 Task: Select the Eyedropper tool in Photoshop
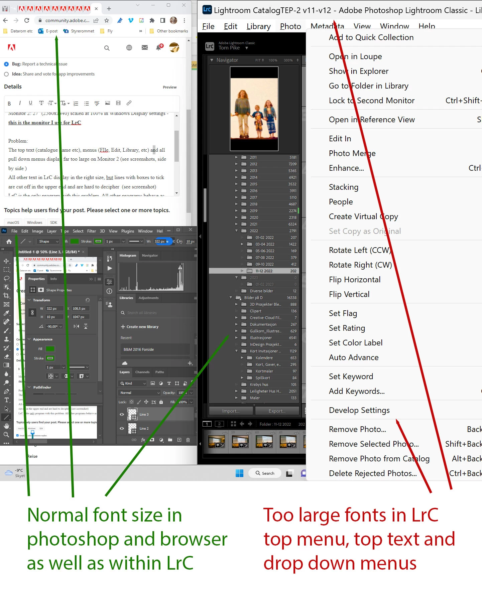(6, 313)
